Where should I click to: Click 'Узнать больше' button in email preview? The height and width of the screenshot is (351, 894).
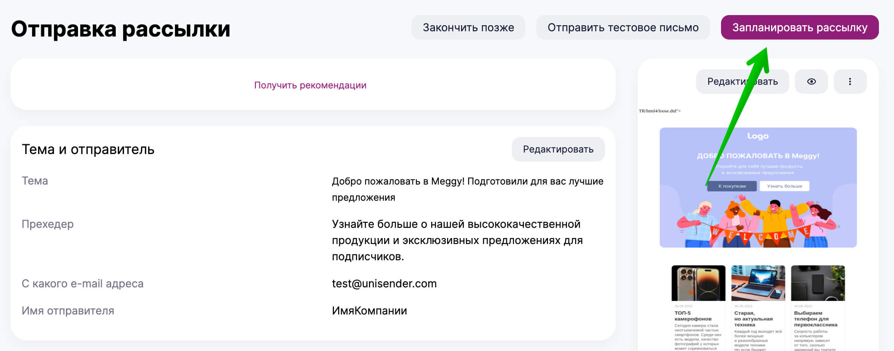pyautogui.click(x=784, y=186)
